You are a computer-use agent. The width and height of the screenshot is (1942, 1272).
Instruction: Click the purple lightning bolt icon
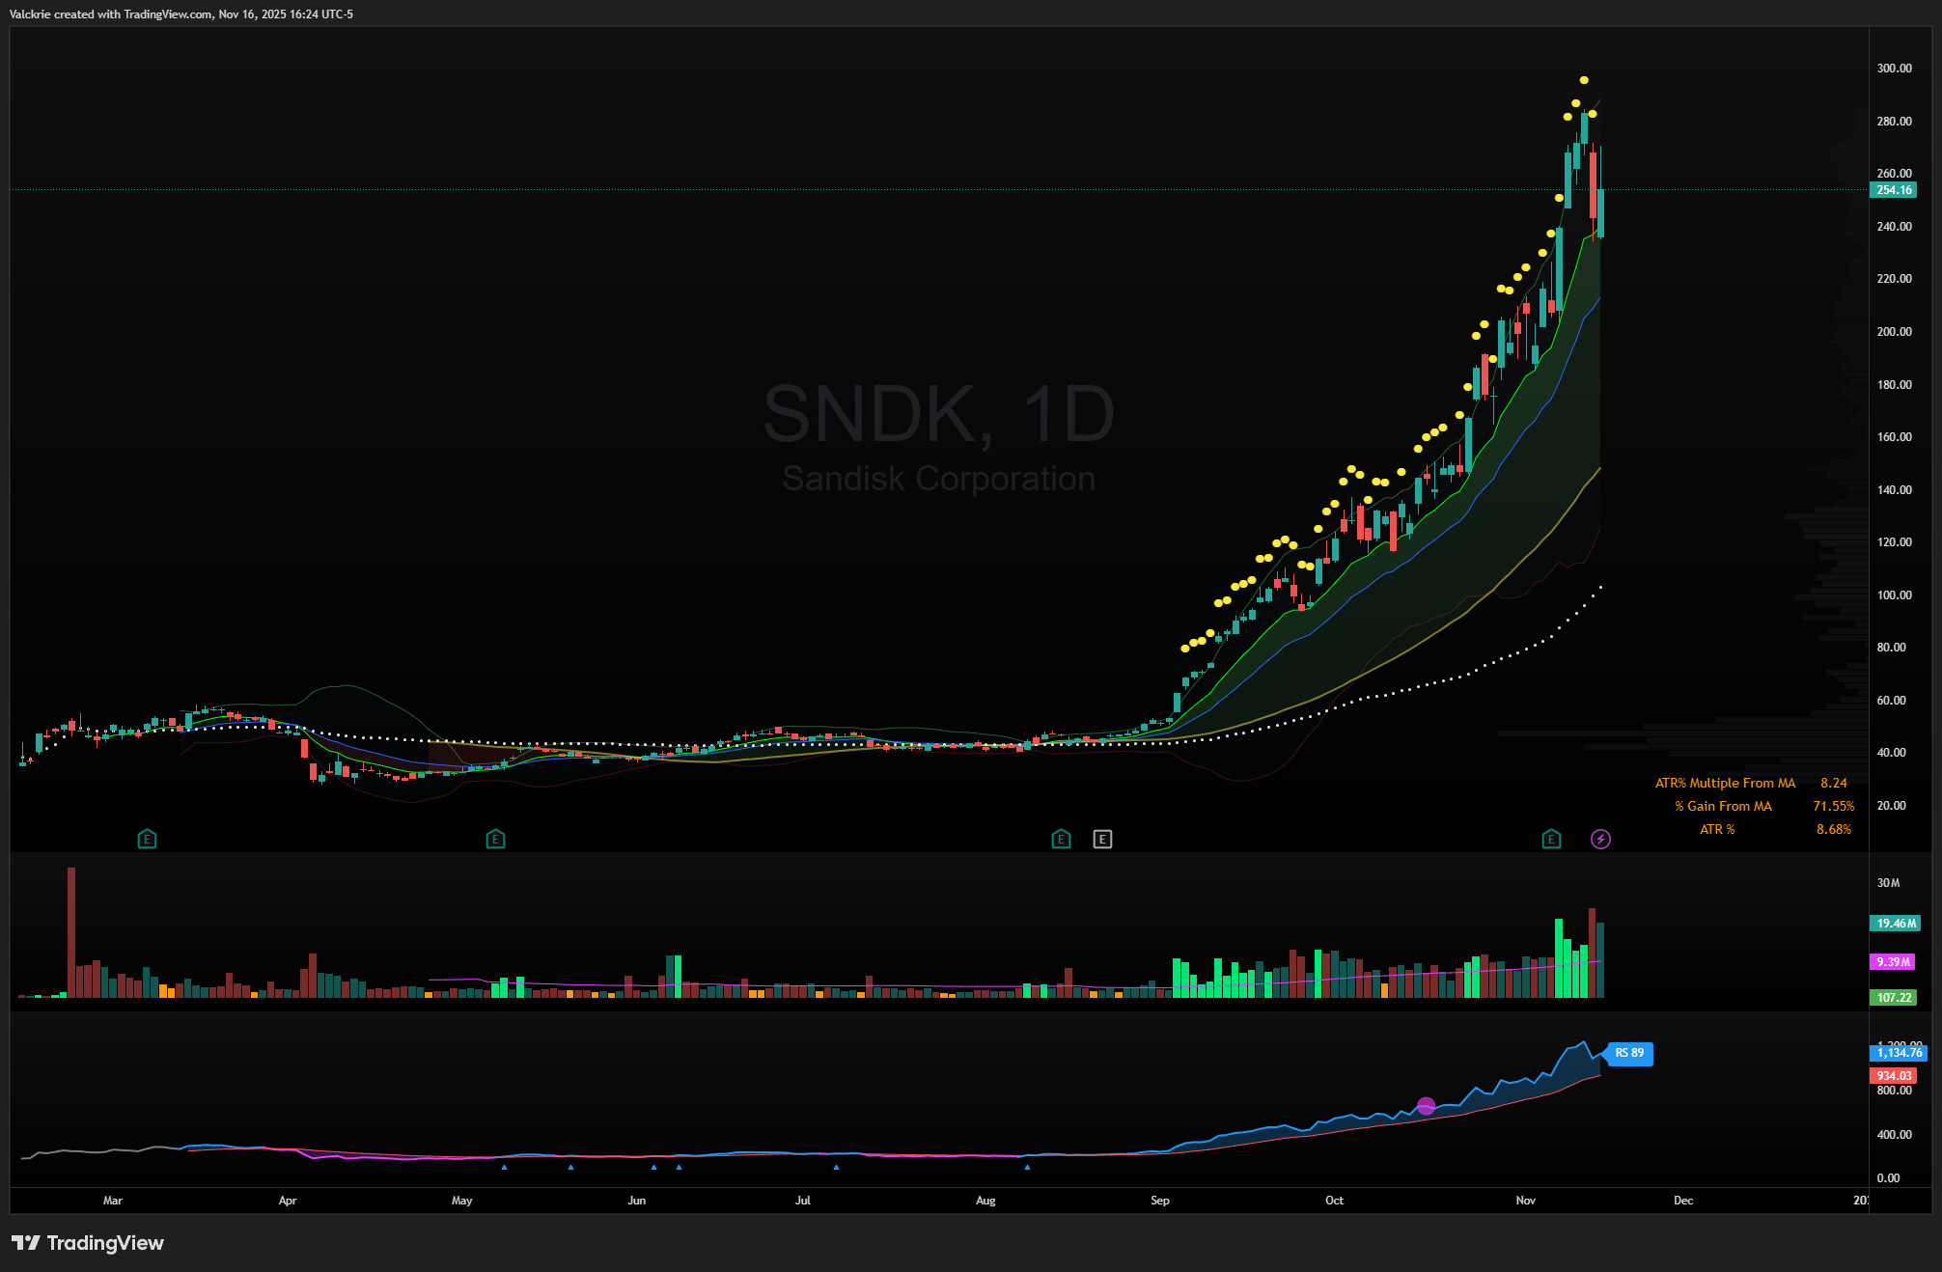point(1600,839)
